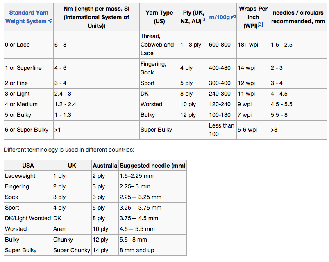The image size is (329, 262).
Task: Select the Suggested needle (mm) header
Action: point(152,166)
